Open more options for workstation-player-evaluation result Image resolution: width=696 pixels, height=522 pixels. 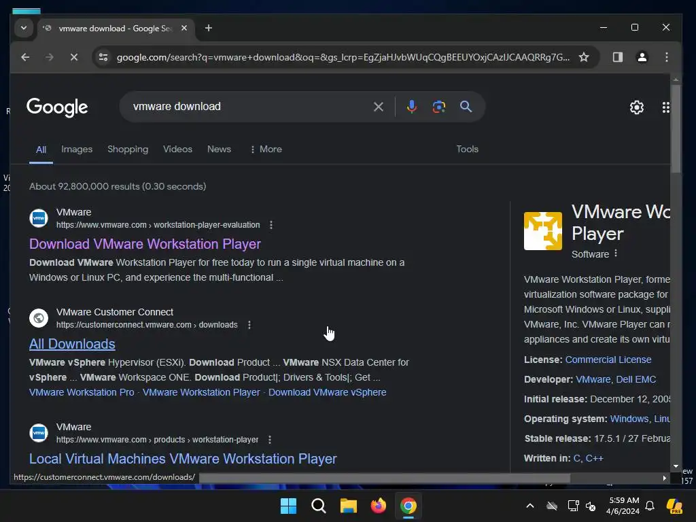271,225
